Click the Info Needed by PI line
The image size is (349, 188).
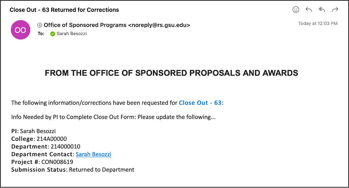coord(113,117)
